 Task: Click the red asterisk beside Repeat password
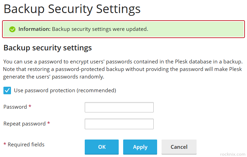coord(49,123)
